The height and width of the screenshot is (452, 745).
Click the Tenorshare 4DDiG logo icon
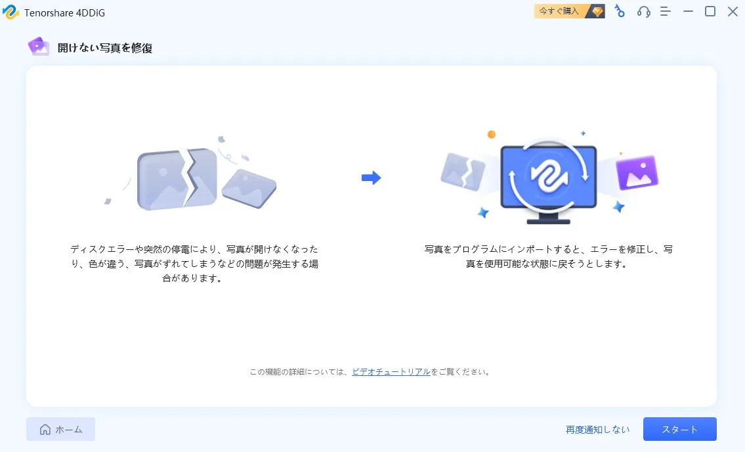pos(11,12)
